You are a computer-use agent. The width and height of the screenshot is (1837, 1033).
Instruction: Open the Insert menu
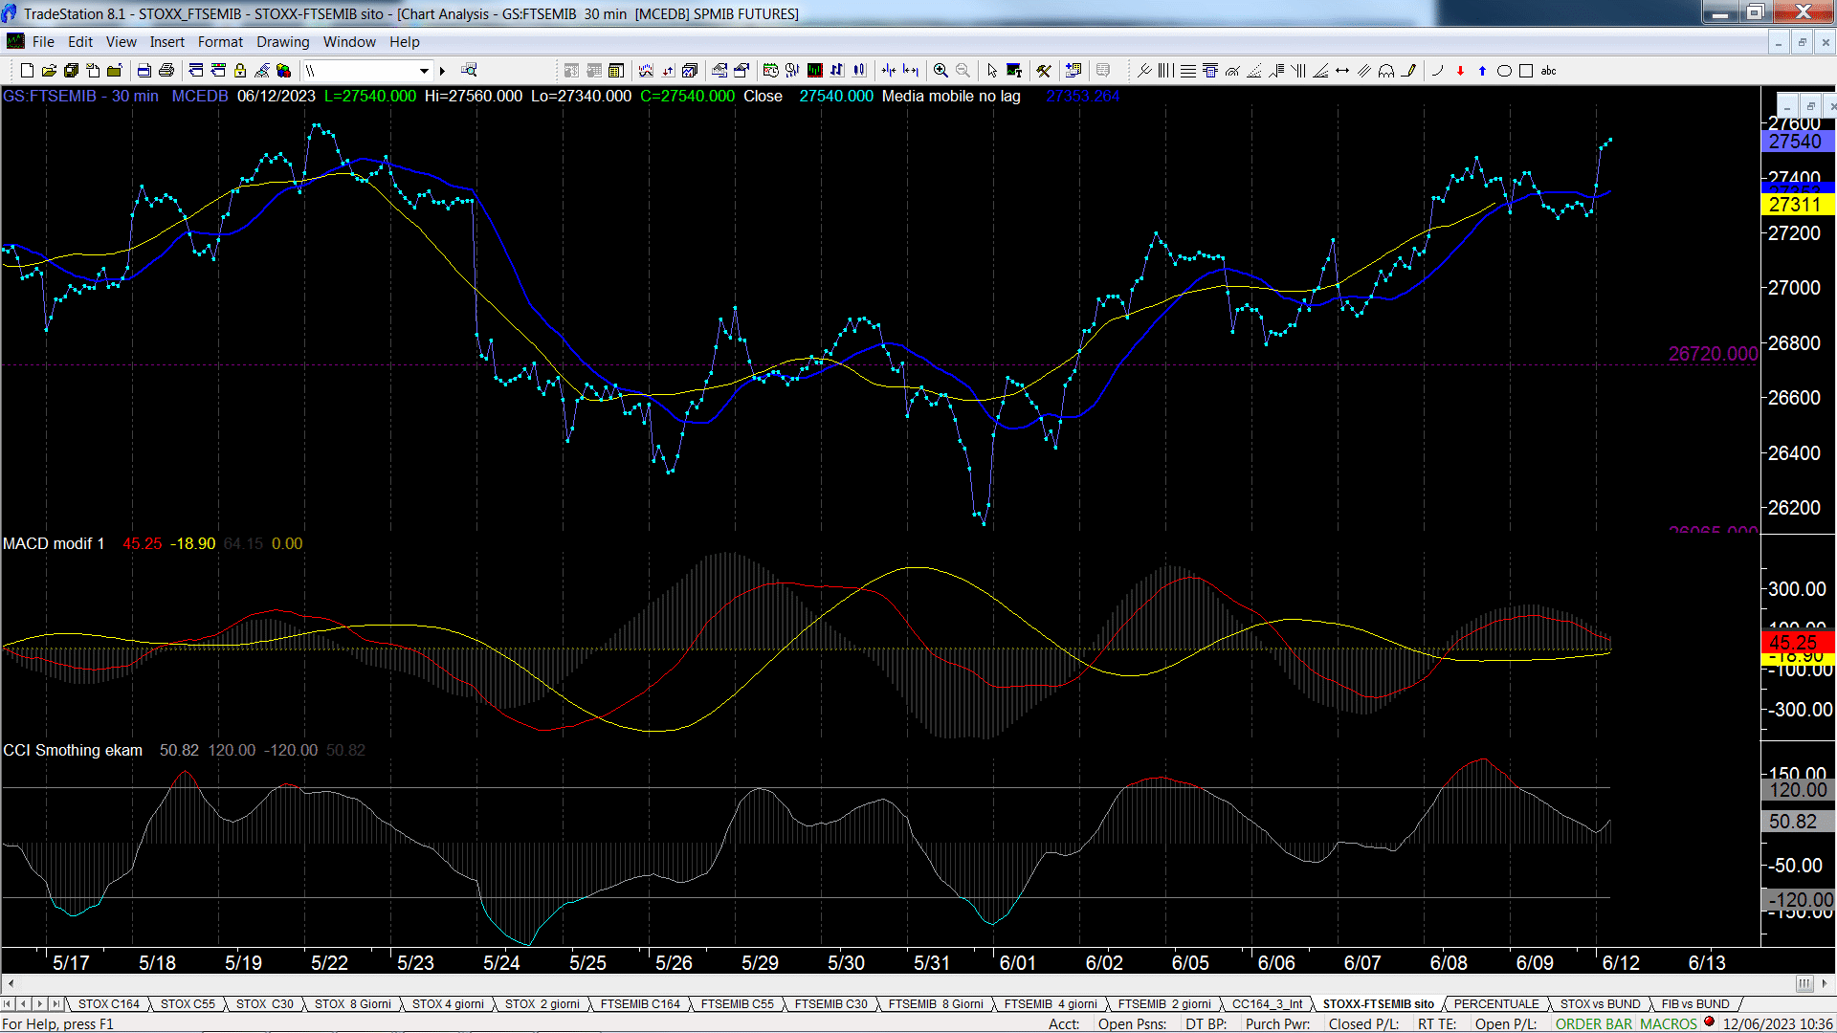pyautogui.click(x=167, y=42)
